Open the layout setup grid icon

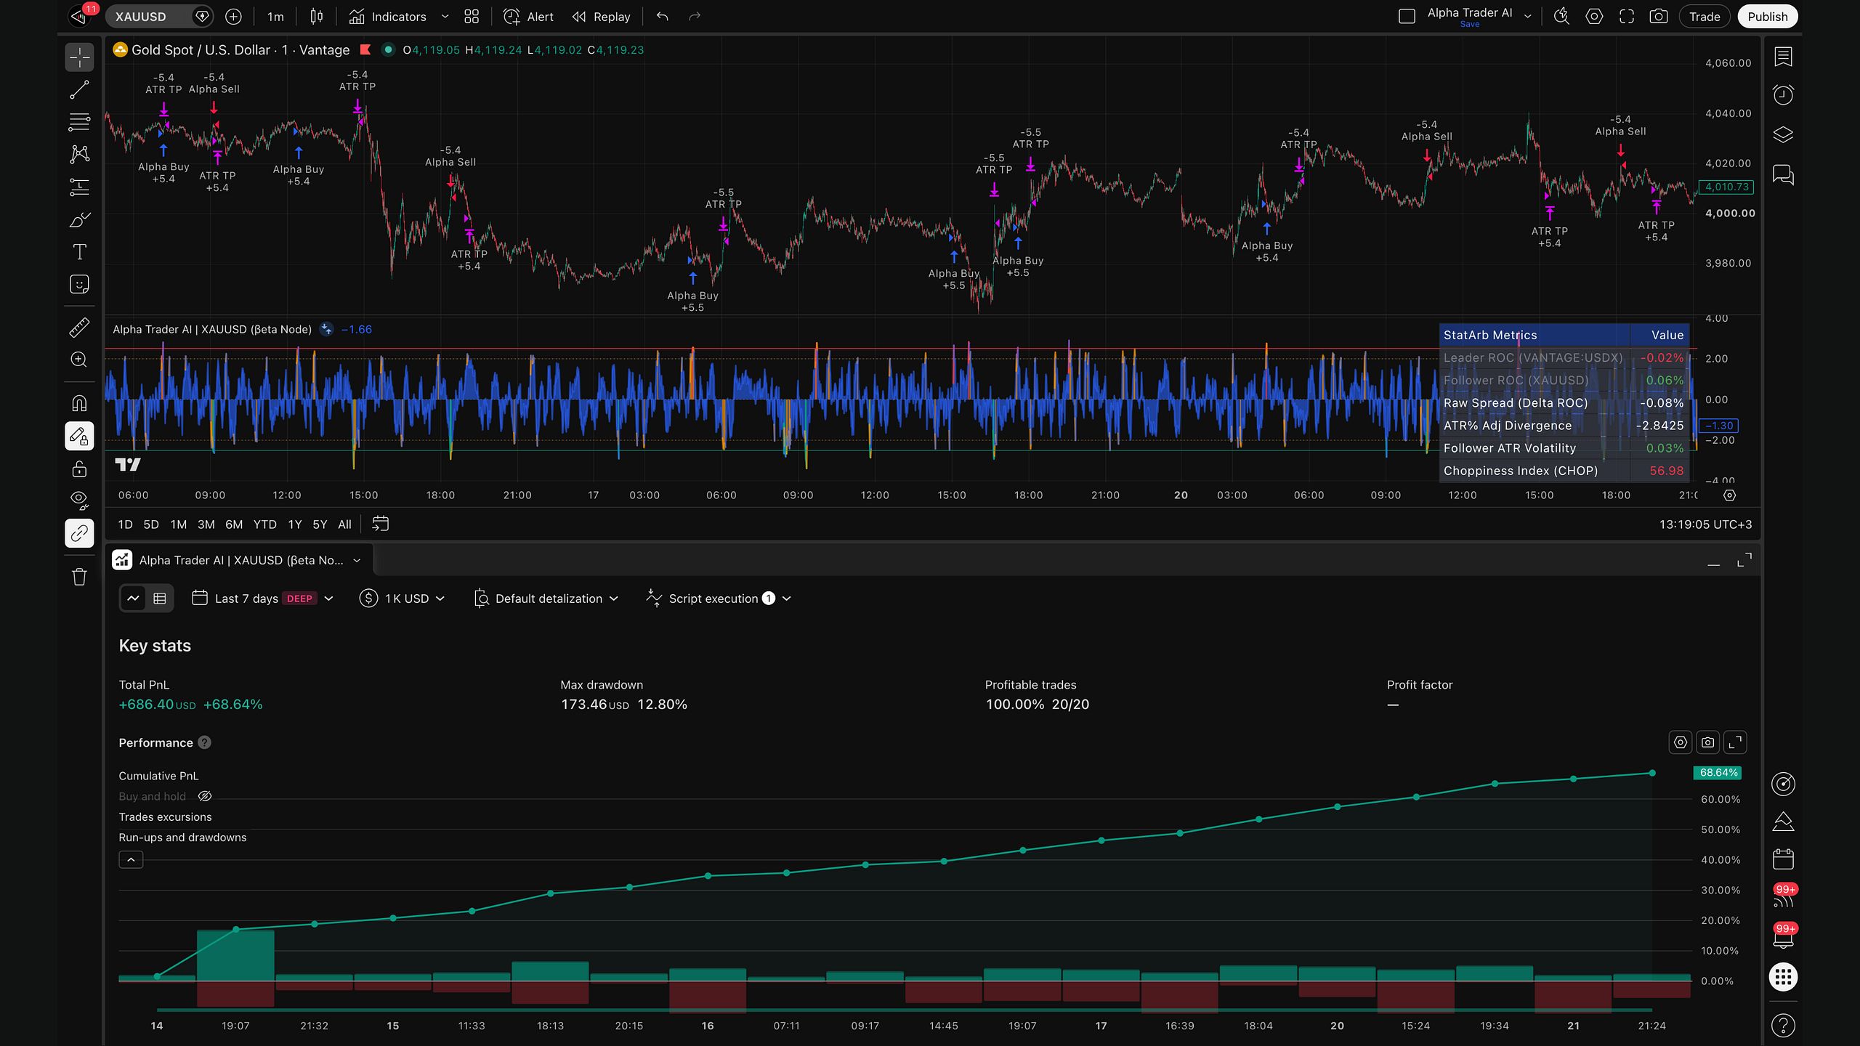pyautogui.click(x=472, y=17)
